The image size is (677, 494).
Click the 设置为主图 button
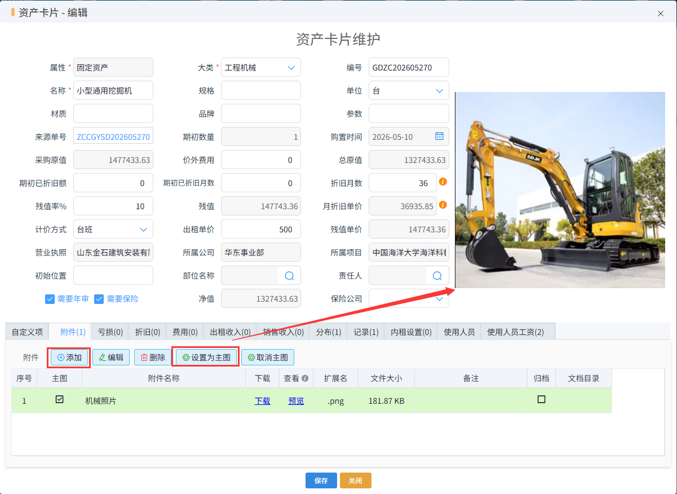(x=206, y=358)
